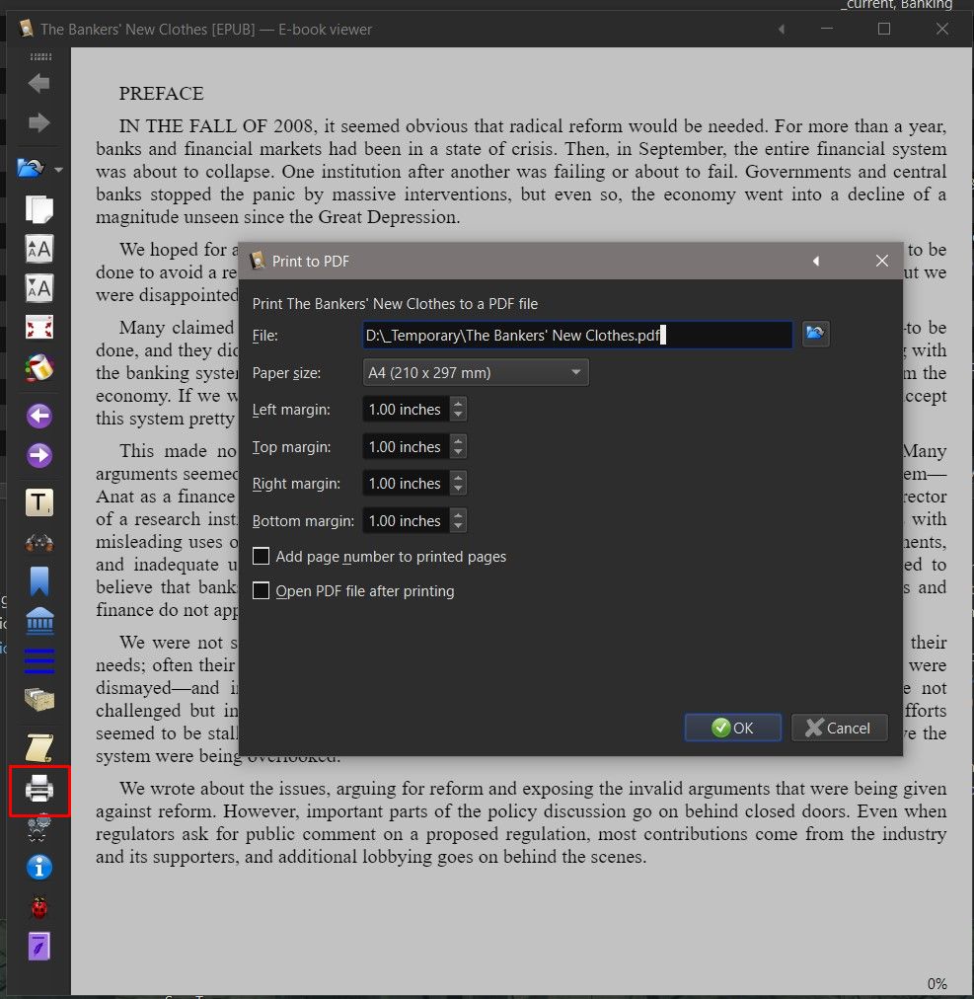Minimize the E-book viewer window
974x999 pixels.
pyautogui.click(x=827, y=29)
